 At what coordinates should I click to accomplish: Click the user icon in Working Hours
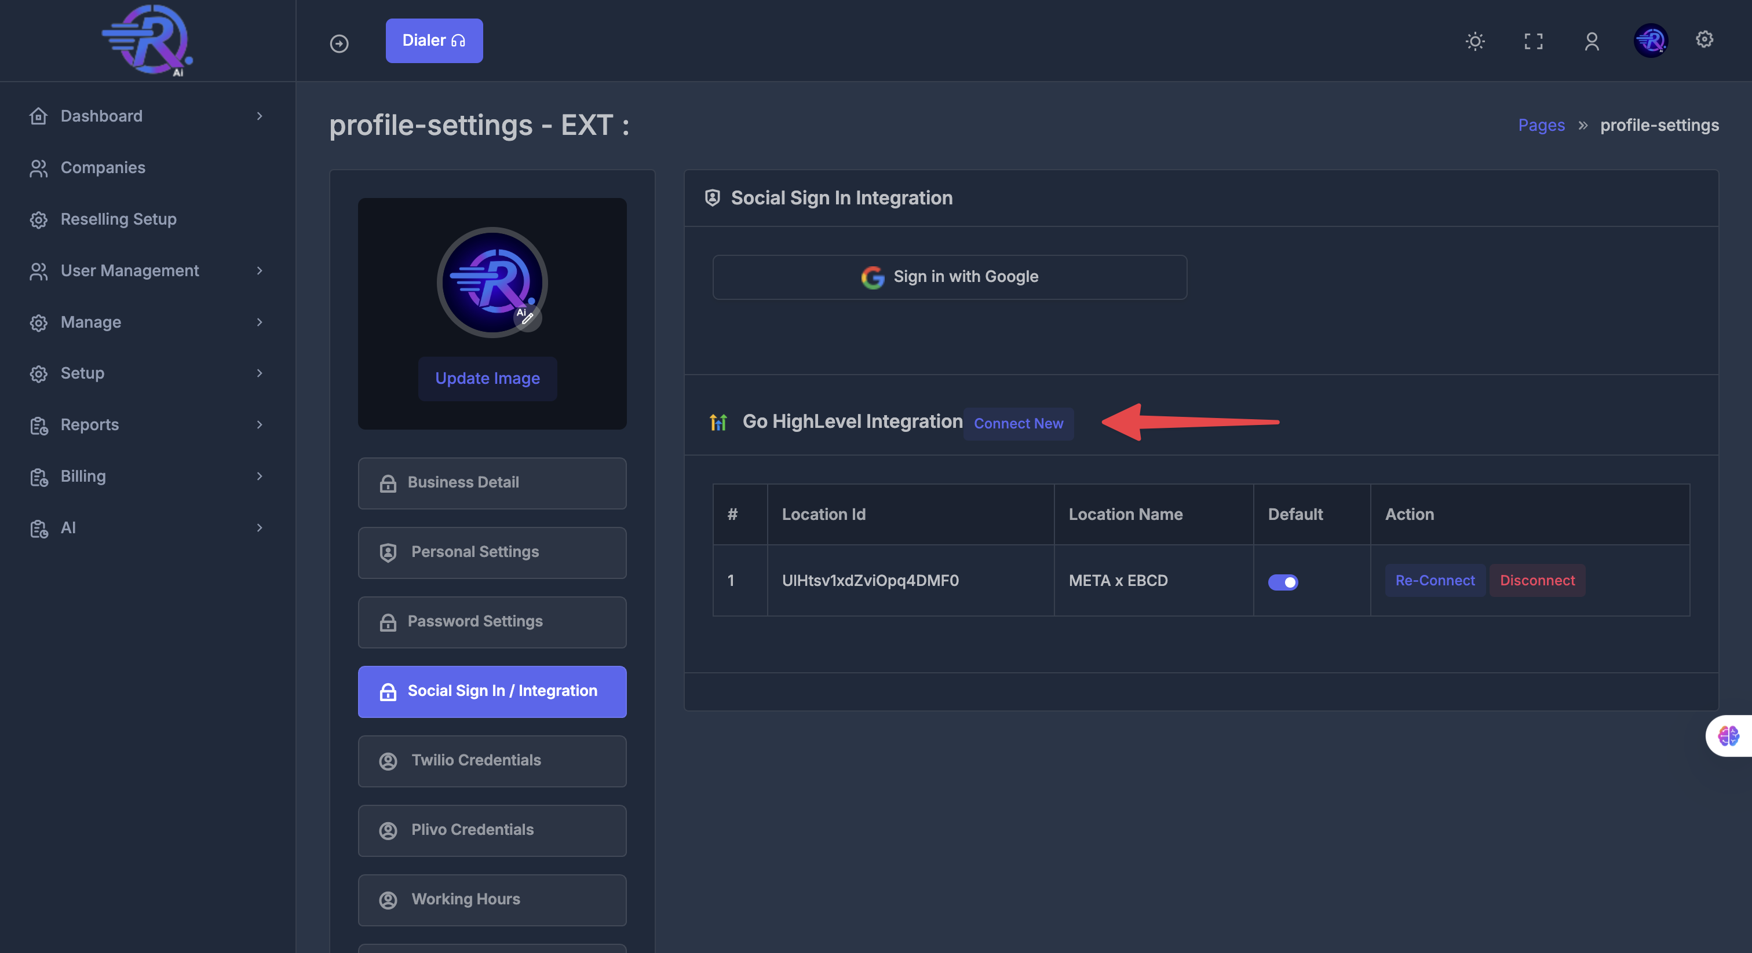tap(388, 899)
